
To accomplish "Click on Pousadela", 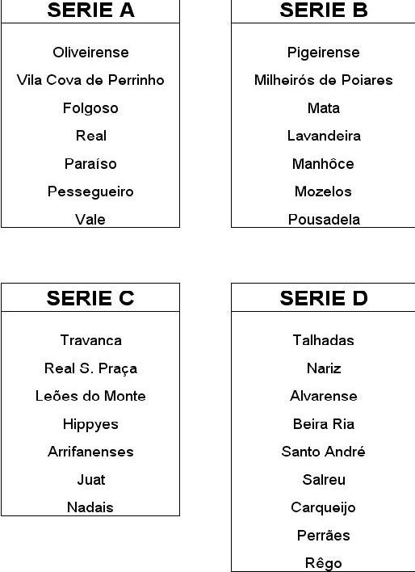I will [324, 219].
